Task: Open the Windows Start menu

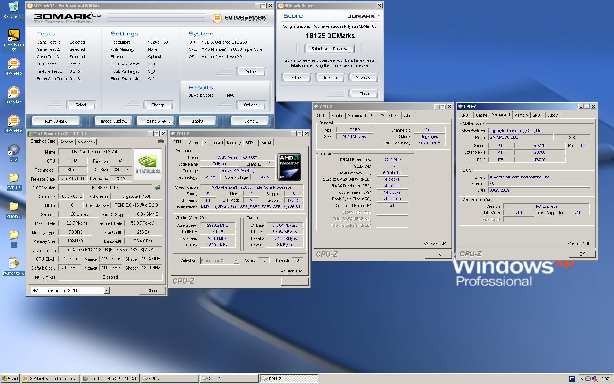Action: pos(10,379)
